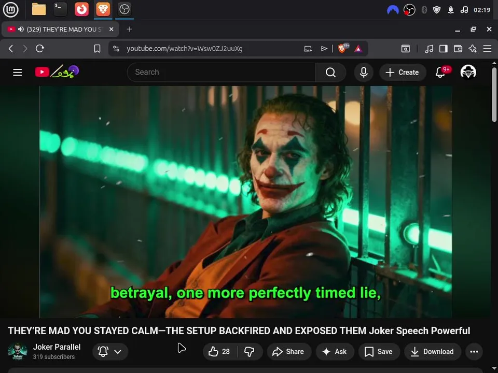This screenshot has width=498, height=373.
Task: Open the account avatar menu
Action: click(x=468, y=72)
